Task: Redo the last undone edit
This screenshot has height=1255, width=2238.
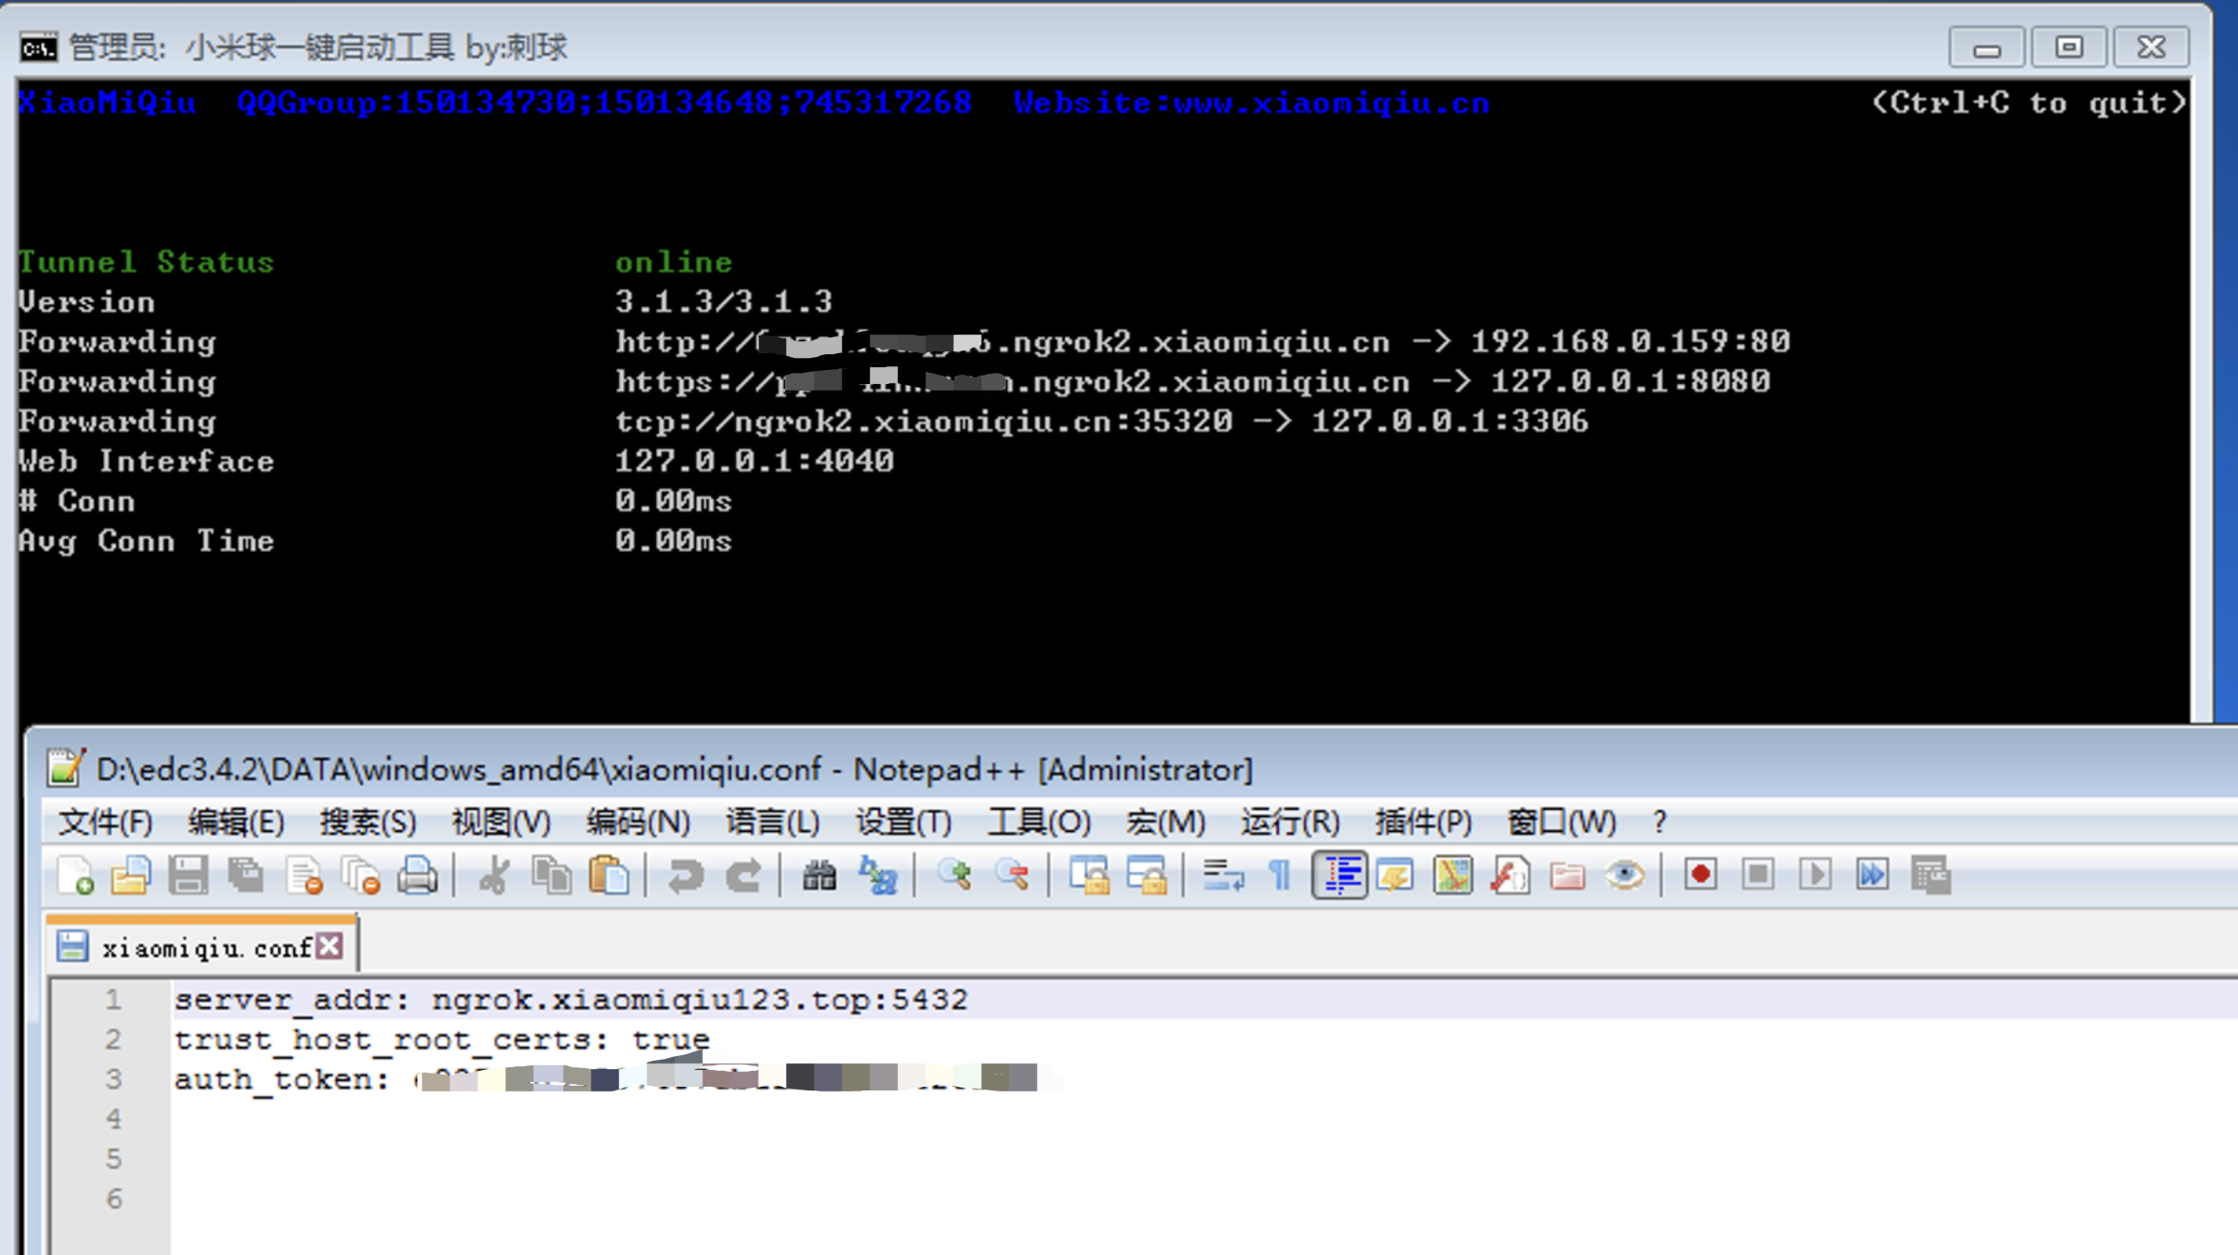Action: point(744,876)
